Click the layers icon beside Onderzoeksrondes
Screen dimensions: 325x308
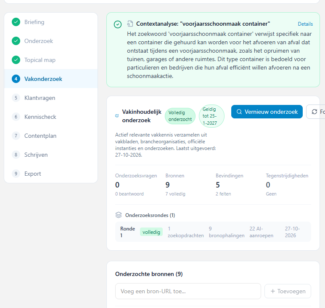pyautogui.click(x=119, y=215)
